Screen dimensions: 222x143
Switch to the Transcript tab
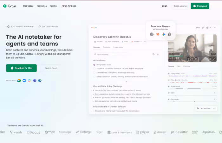pyautogui.click(x=107, y=47)
